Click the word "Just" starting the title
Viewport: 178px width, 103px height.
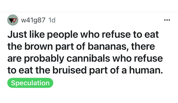17,35
